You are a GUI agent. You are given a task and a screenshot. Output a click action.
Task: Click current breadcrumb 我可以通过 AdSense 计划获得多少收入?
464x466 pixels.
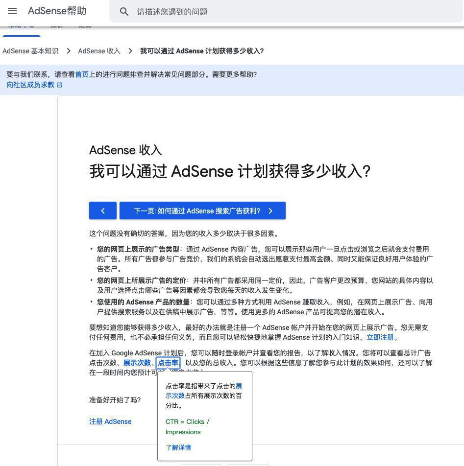coord(202,51)
